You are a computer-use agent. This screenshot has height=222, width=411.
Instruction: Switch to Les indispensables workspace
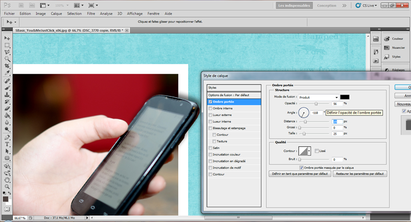point(294,5)
